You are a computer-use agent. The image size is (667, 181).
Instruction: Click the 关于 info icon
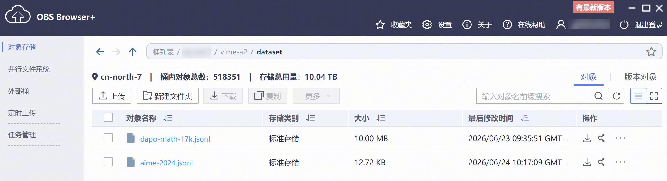click(x=467, y=25)
